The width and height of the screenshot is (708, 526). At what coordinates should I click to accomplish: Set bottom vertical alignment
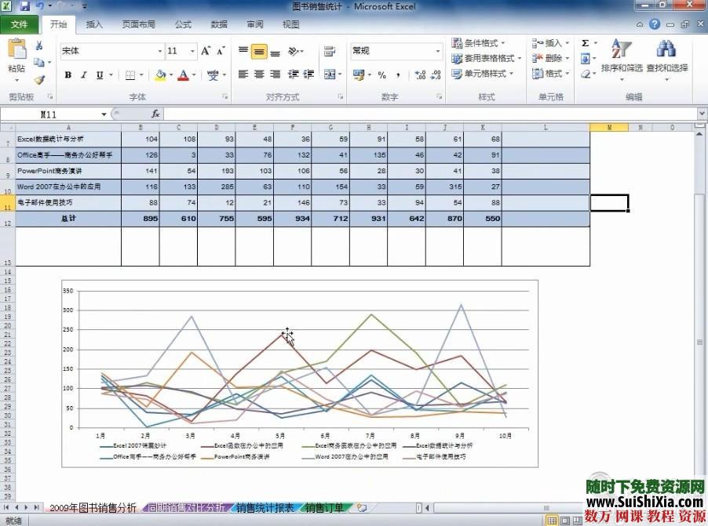point(275,53)
